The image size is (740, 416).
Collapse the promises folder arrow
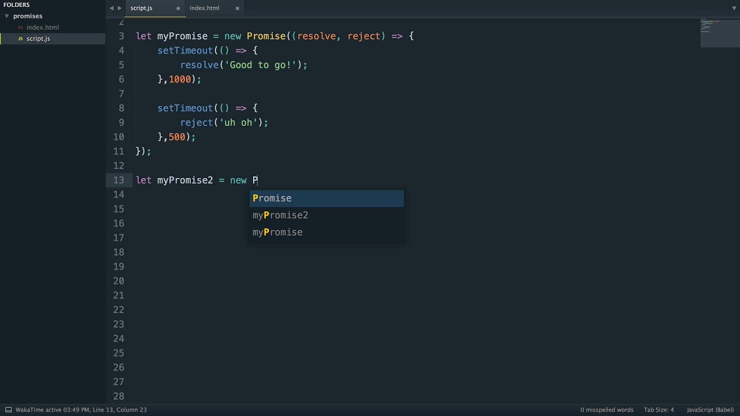coord(6,16)
